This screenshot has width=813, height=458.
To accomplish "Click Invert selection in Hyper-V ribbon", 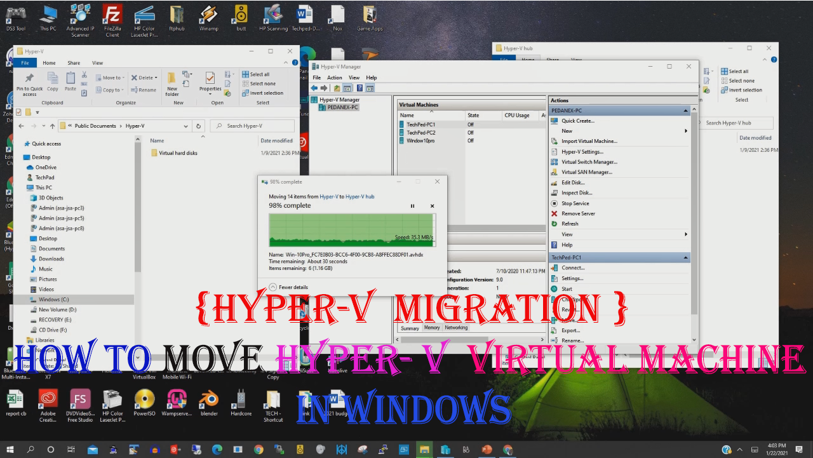I will click(x=262, y=93).
